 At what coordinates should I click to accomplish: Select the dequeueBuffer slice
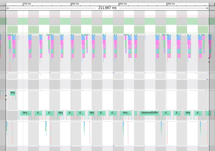tap(150, 113)
